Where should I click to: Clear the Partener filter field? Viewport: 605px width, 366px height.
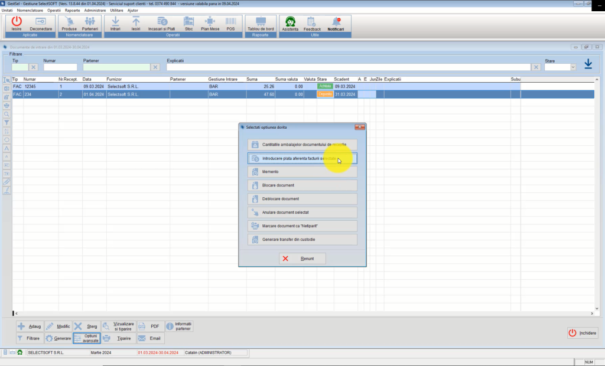pyautogui.click(x=155, y=67)
